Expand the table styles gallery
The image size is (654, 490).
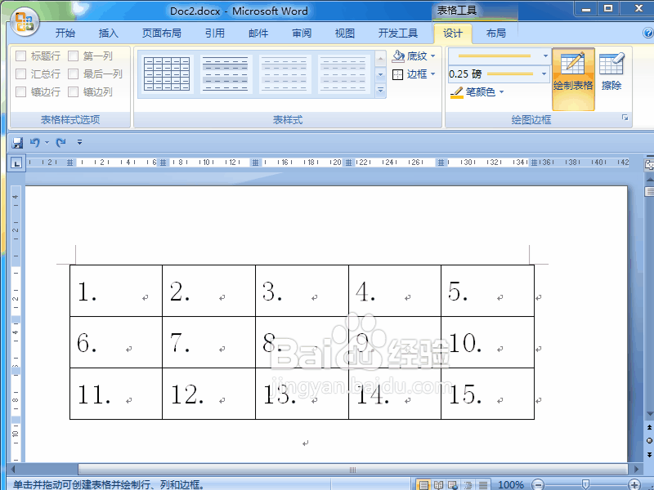pyautogui.click(x=379, y=91)
